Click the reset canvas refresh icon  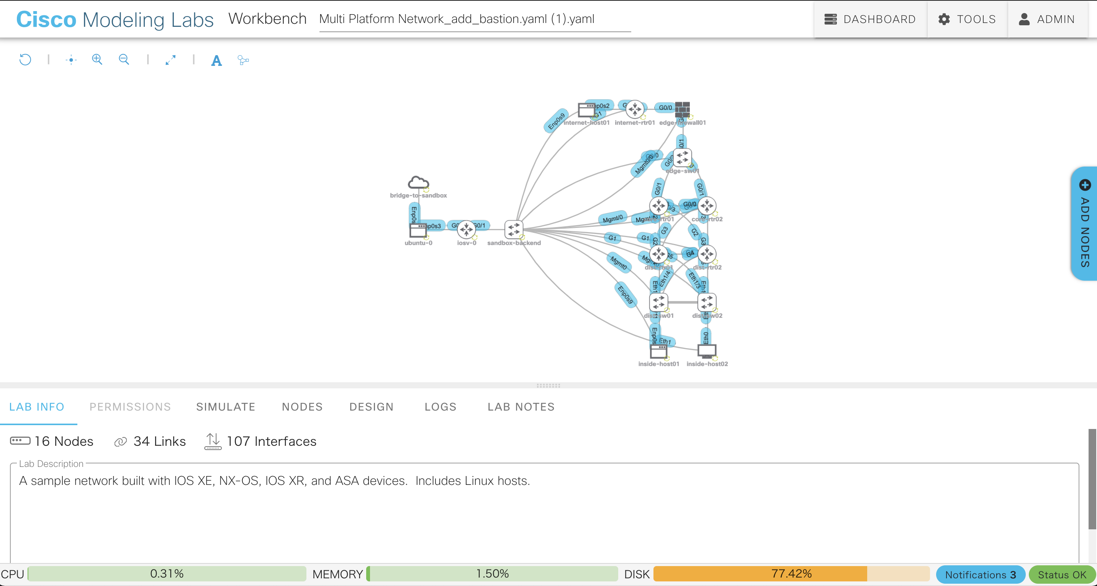coord(25,60)
